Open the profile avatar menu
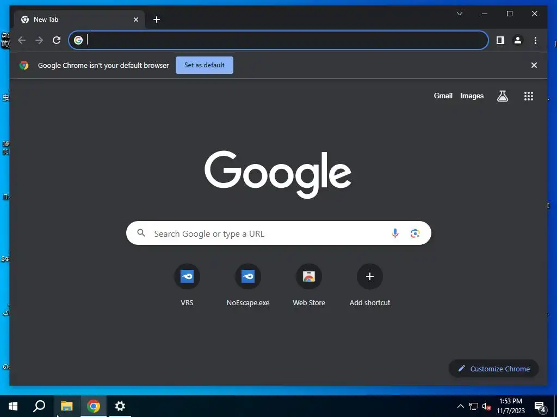557x417 pixels. tap(518, 40)
